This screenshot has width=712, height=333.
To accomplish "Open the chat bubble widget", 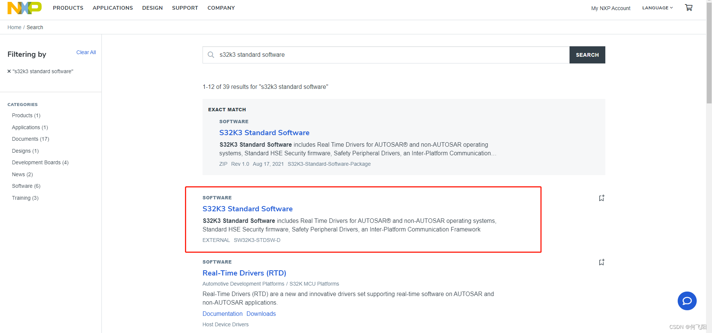I will (x=687, y=301).
